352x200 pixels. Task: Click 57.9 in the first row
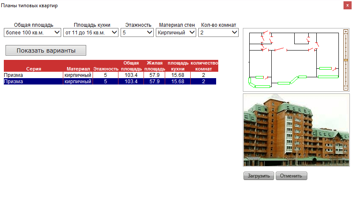coord(155,75)
